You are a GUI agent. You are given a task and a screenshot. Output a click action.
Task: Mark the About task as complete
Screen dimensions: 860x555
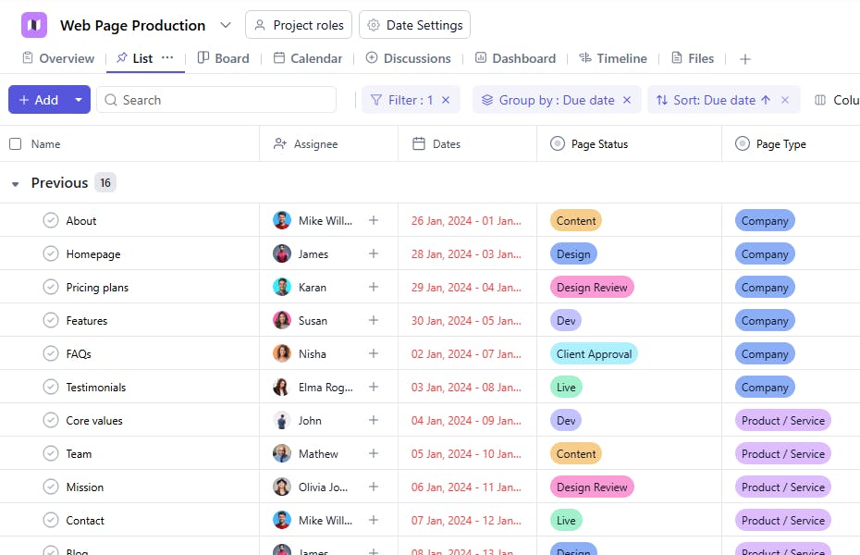coord(51,221)
